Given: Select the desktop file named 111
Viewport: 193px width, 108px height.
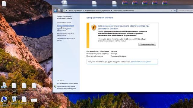Looking at the screenshot, I should [x=34, y=101].
